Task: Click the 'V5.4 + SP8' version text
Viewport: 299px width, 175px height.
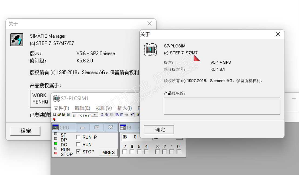Action: [x=220, y=62]
